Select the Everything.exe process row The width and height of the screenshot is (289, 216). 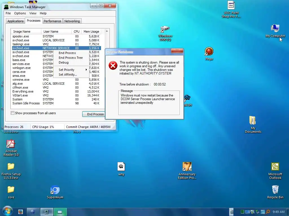pos(56,91)
